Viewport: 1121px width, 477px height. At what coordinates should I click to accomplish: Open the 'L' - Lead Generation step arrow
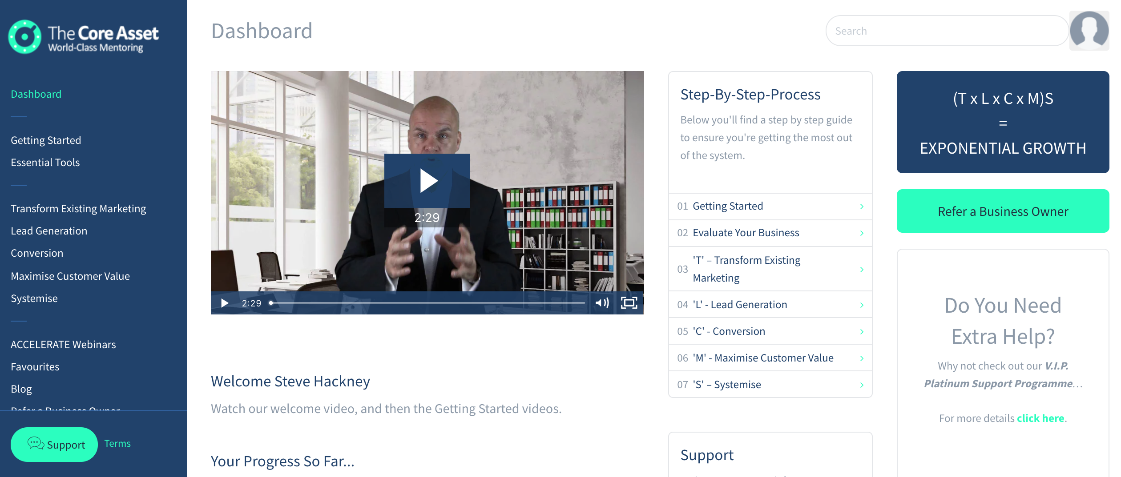tap(862, 305)
